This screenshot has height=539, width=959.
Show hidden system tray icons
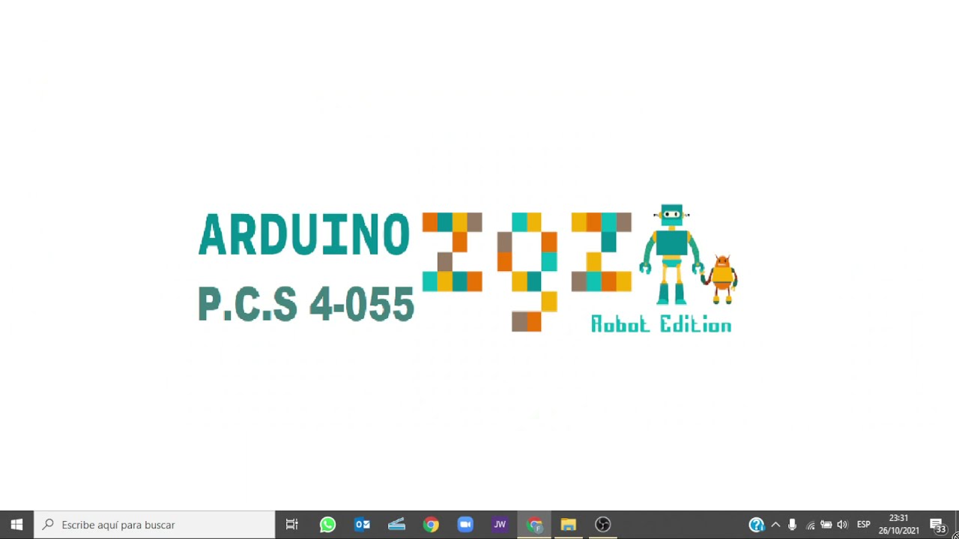click(x=775, y=525)
